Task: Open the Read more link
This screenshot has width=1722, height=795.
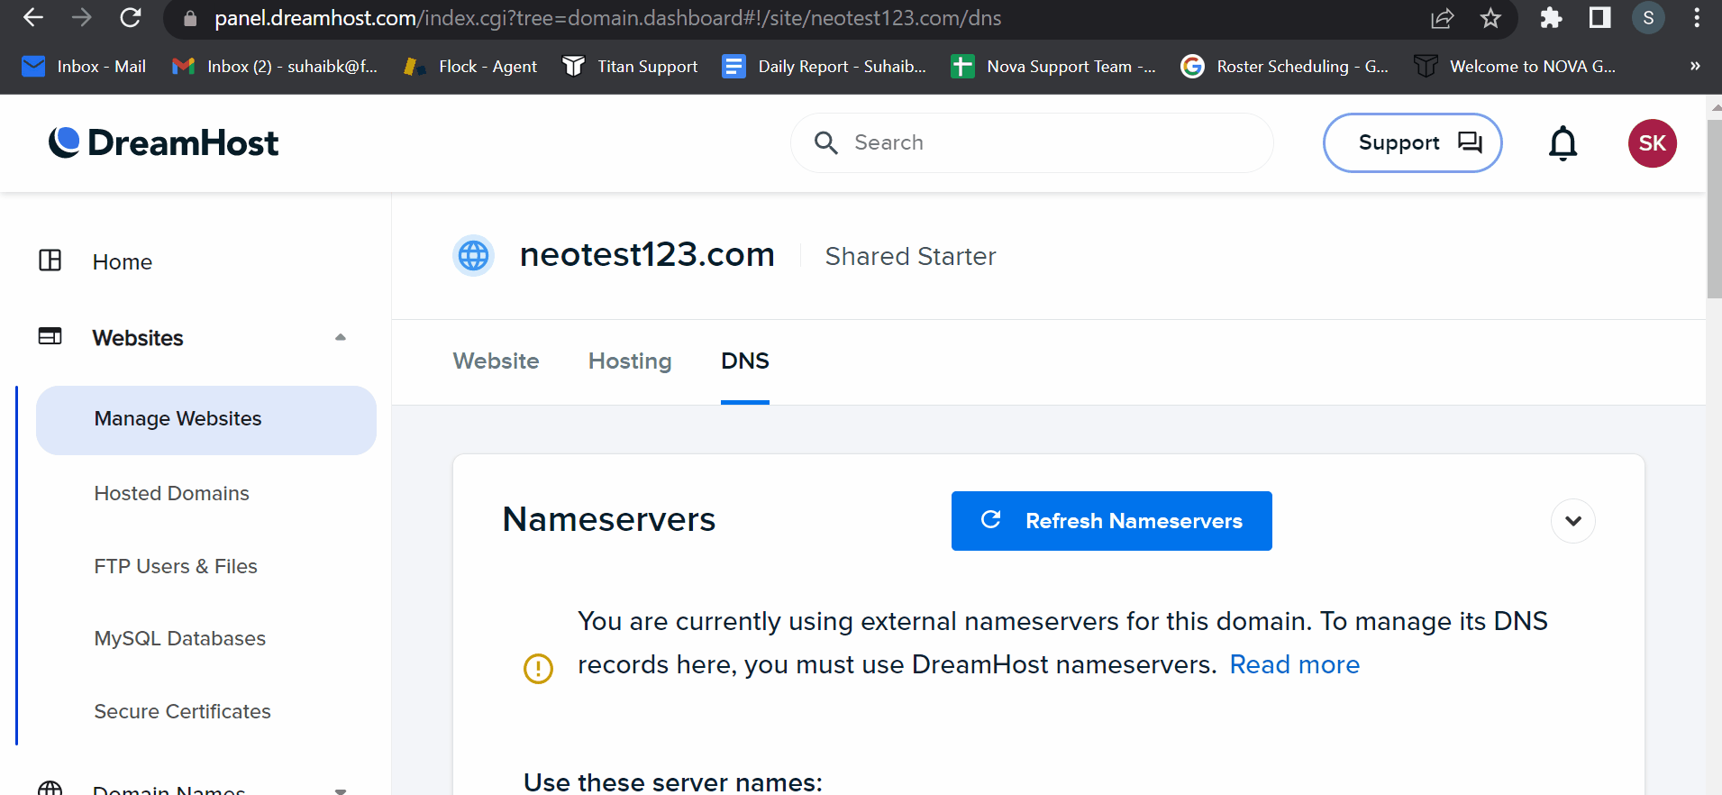Action: 1295,665
